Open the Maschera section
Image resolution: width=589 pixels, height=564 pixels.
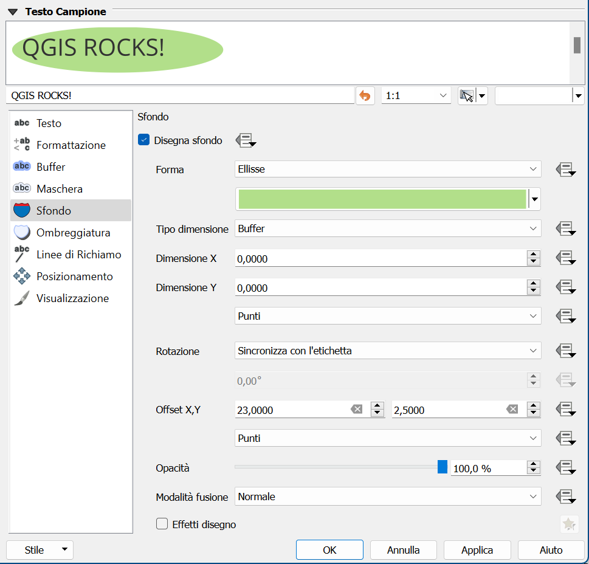click(x=71, y=188)
